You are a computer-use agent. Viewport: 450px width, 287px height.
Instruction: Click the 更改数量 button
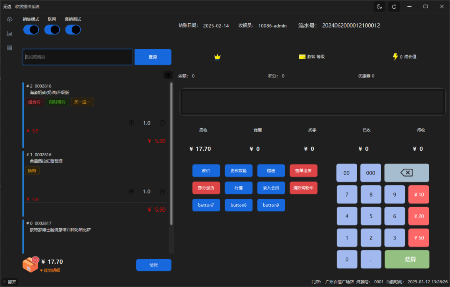click(238, 170)
